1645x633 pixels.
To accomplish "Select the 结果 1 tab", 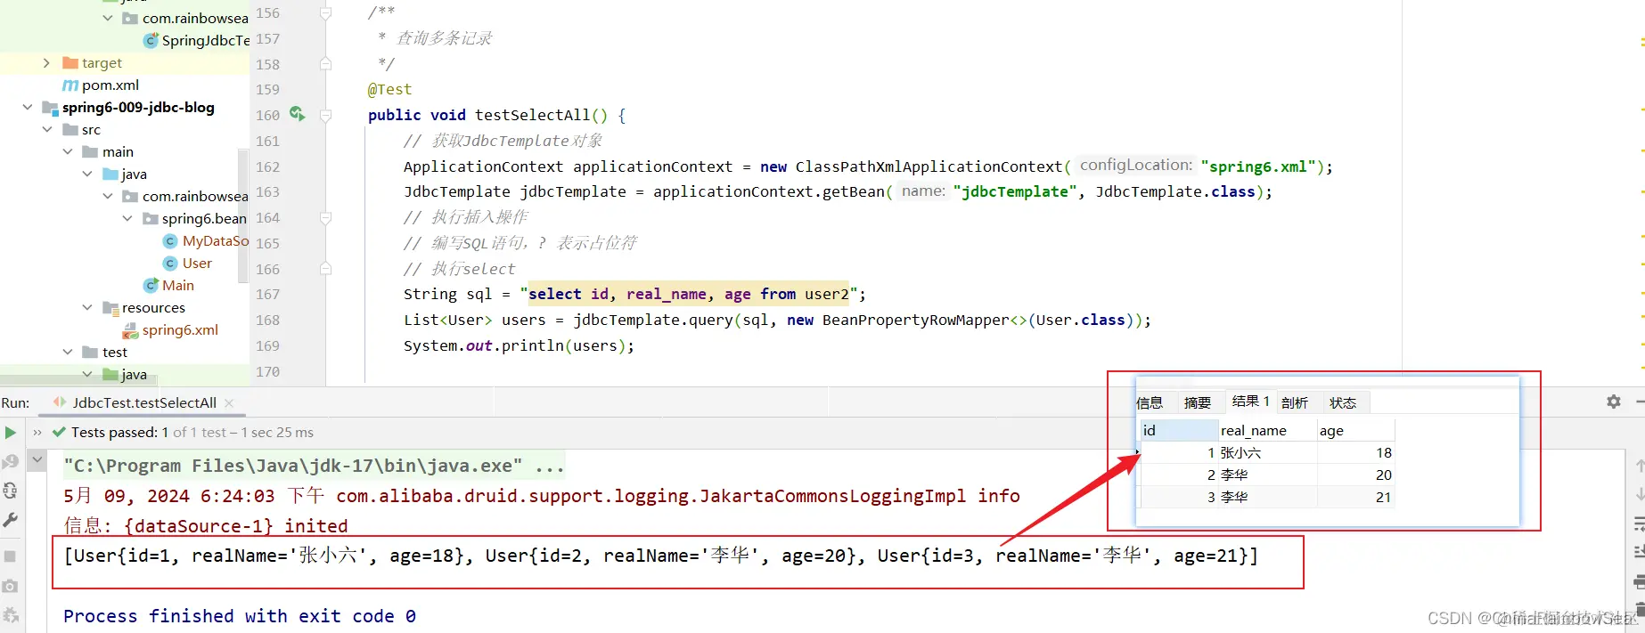I will tap(1251, 402).
